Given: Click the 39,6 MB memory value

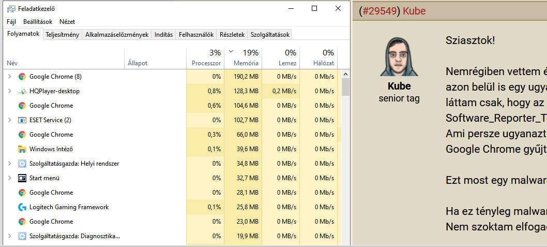Looking at the screenshot, I should 247,149.
